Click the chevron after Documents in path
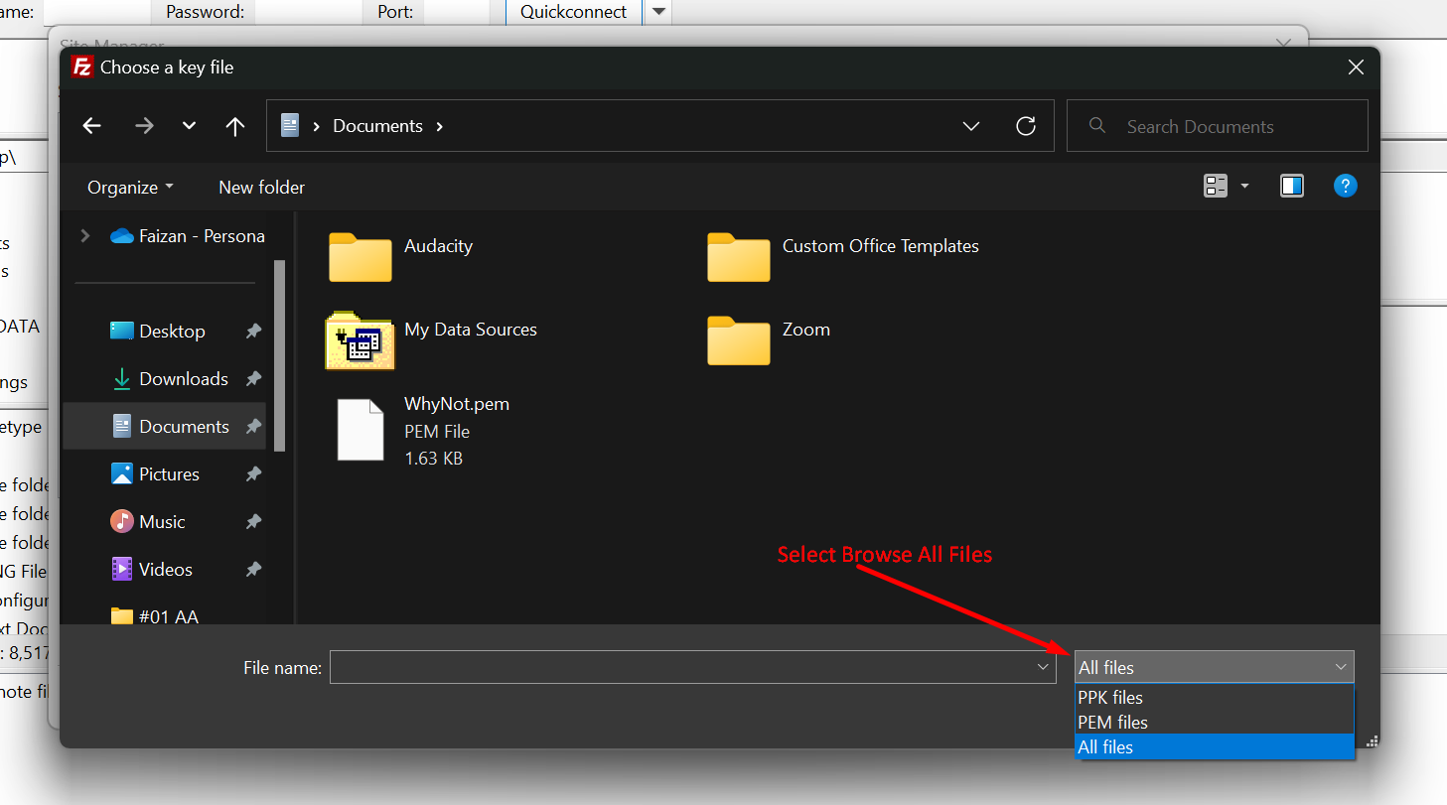The image size is (1447, 805). (x=440, y=126)
